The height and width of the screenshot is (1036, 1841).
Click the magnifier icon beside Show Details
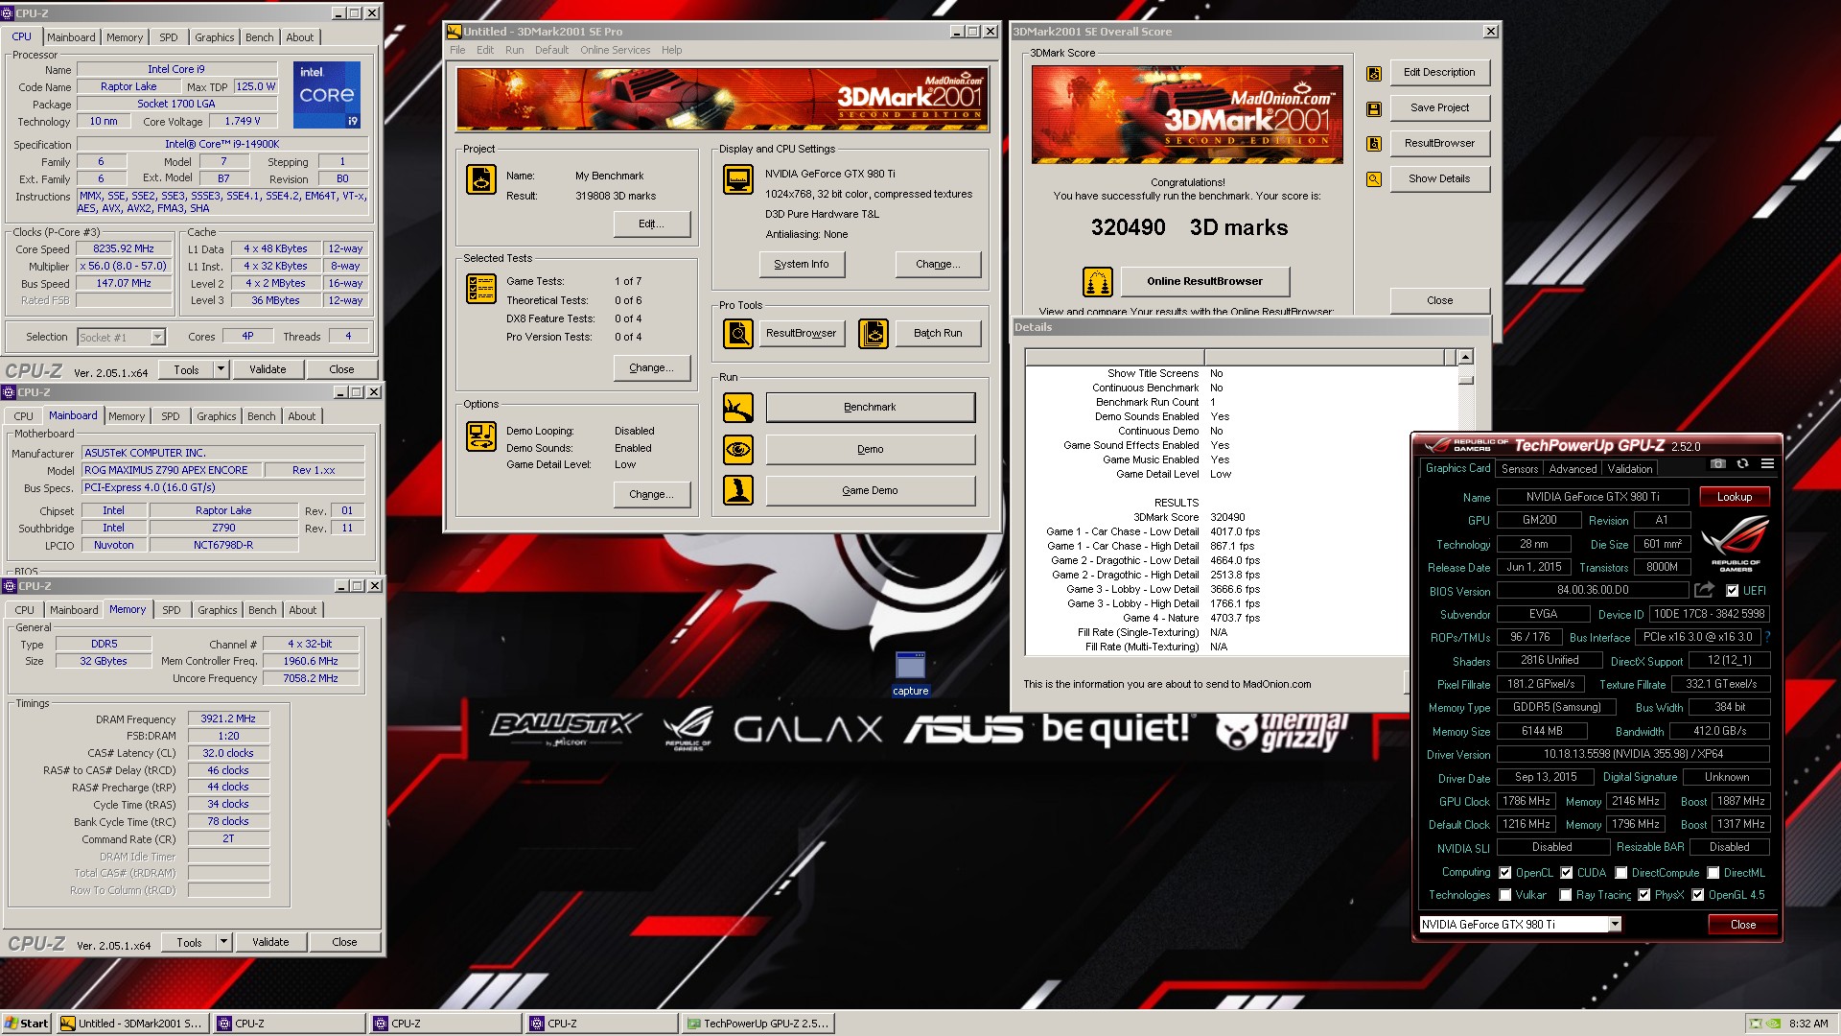click(1374, 179)
